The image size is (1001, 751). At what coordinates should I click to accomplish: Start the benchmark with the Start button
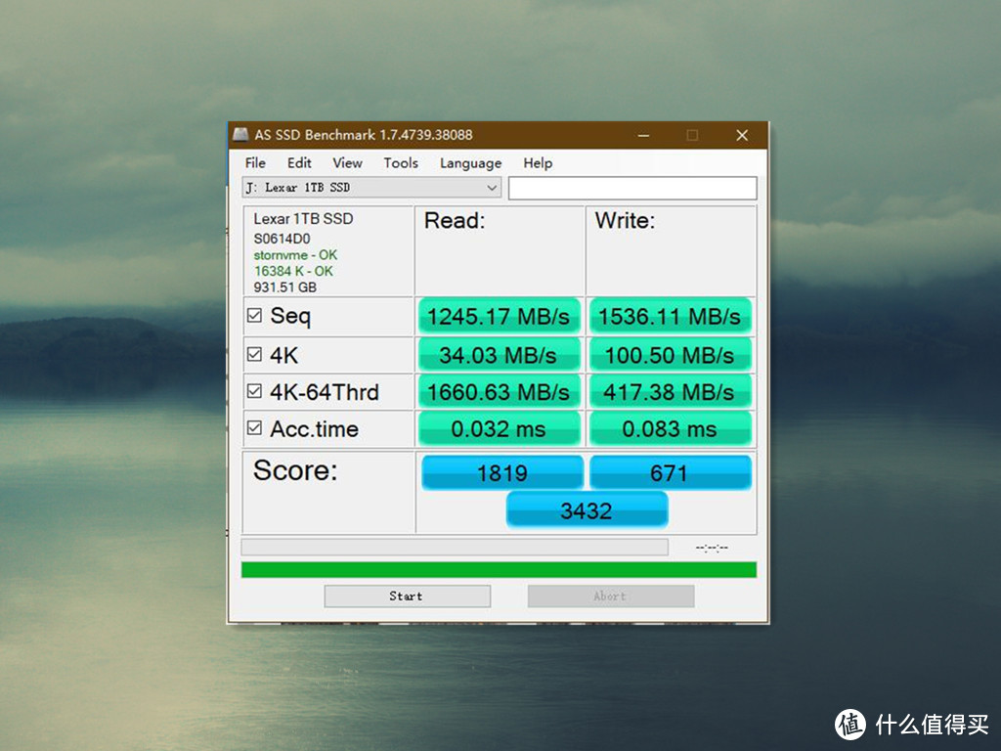pyautogui.click(x=408, y=596)
